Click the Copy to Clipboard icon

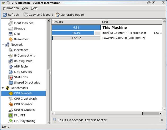25,15
